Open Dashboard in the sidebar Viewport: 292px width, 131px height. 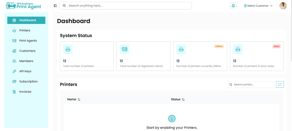pyautogui.click(x=26, y=20)
